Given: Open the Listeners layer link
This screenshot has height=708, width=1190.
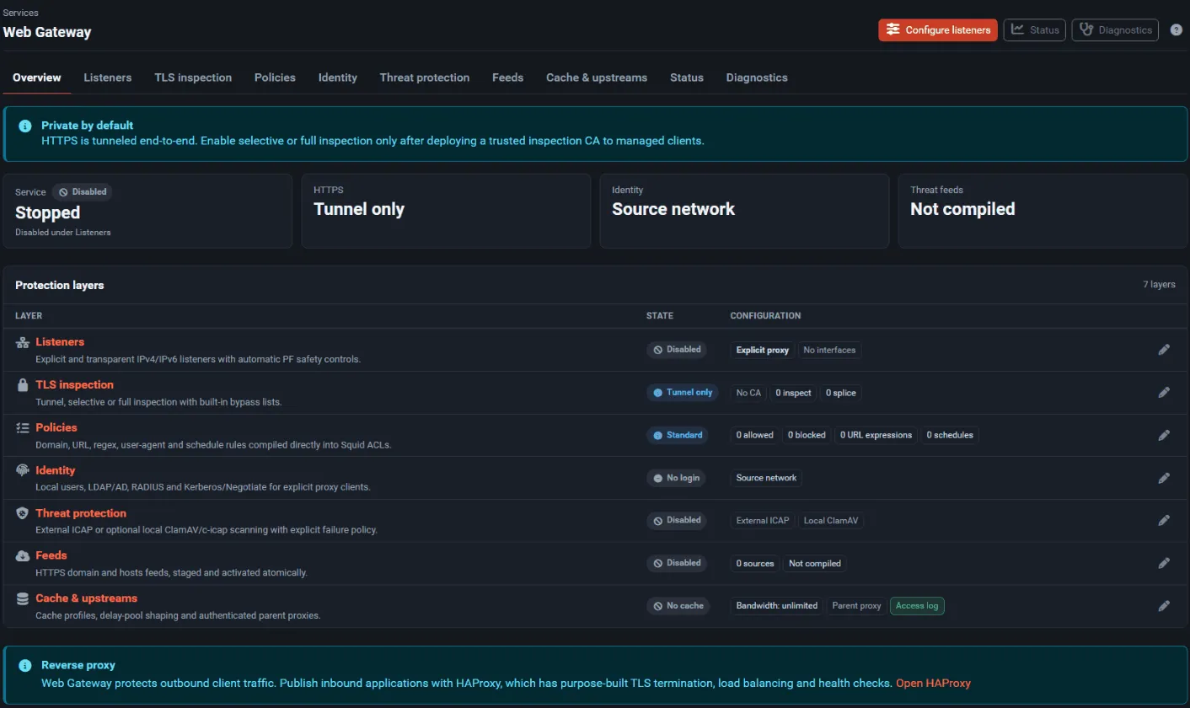Looking at the screenshot, I should click(x=60, y=342).
